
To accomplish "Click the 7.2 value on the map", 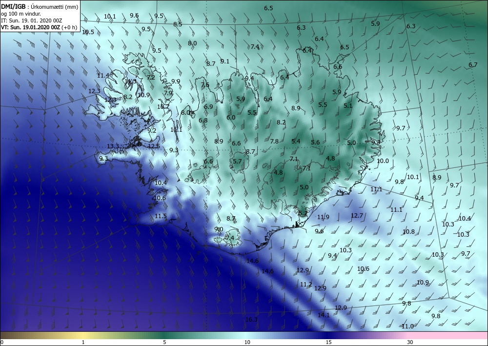I will pos(151,77).
